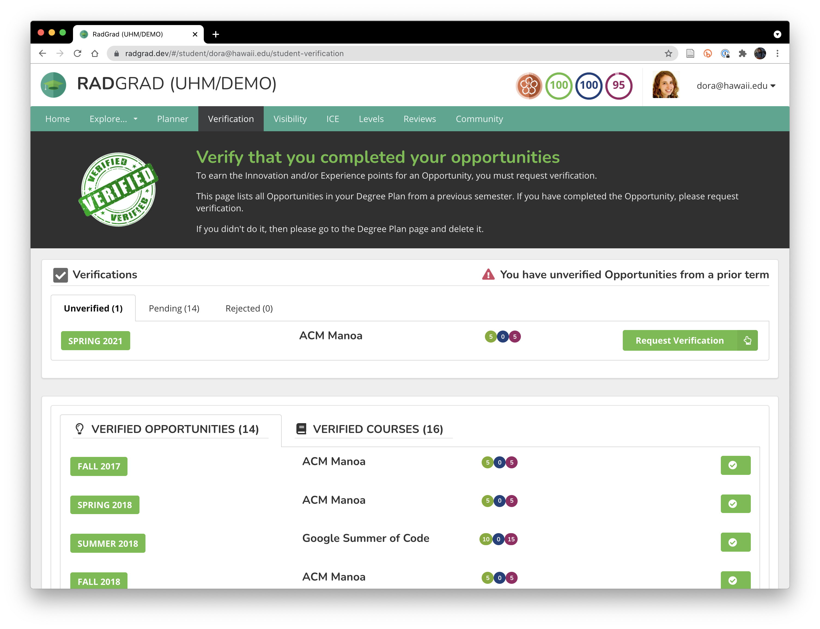820x629 pixels.
Task: Click the Google Summer of Code opportunity name
Action: 366,538
